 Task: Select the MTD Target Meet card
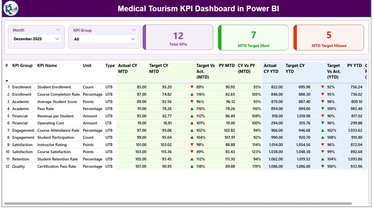(253, 37)
